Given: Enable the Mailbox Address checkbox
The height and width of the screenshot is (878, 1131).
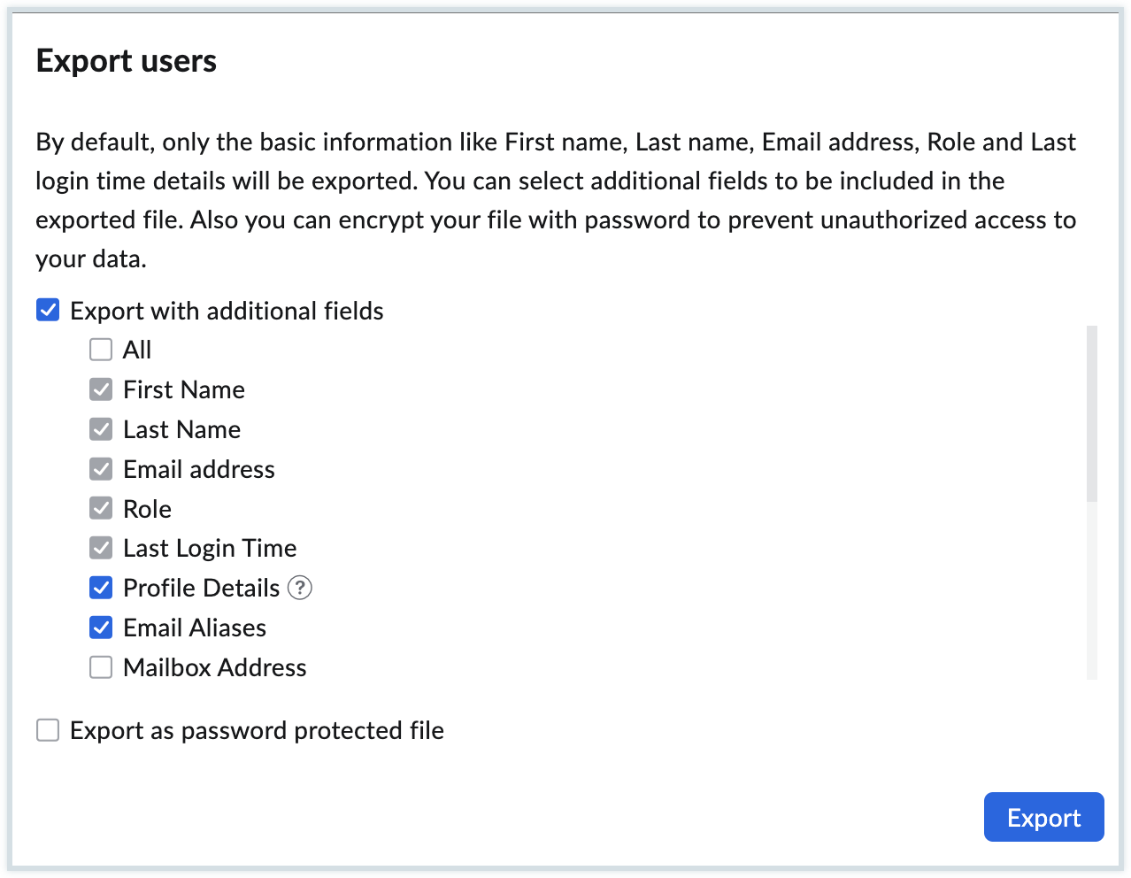Looking at the screenshot, I should tap(101, 667).
